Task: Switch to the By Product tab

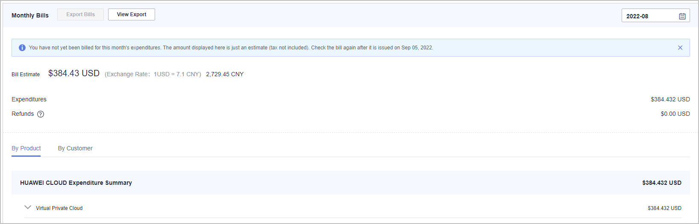Action: click(26, 148)
